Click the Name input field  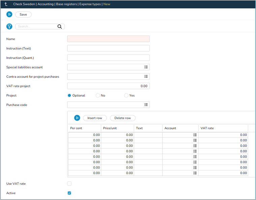coord(108,39)
